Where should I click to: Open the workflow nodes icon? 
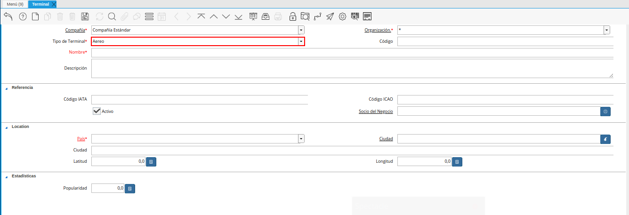click(318, 16)
